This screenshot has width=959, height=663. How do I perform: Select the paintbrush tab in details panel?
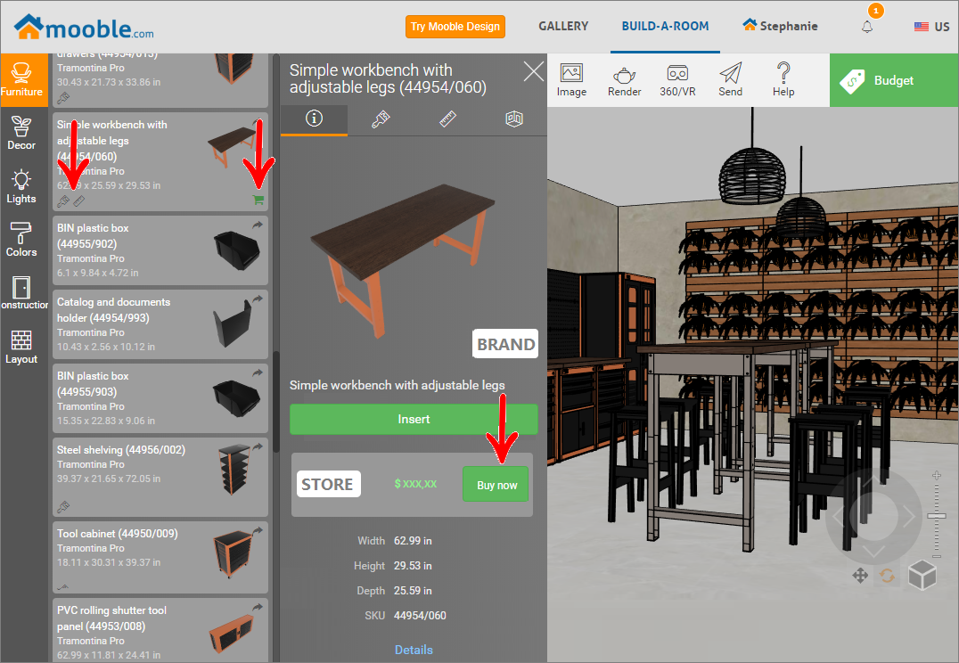pyautogui.click(x=381, y=119)
